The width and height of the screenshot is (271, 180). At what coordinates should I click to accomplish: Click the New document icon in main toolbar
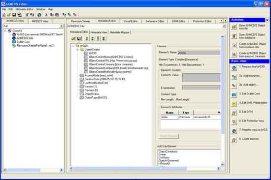pyautogui.click(x=4, y=15)
